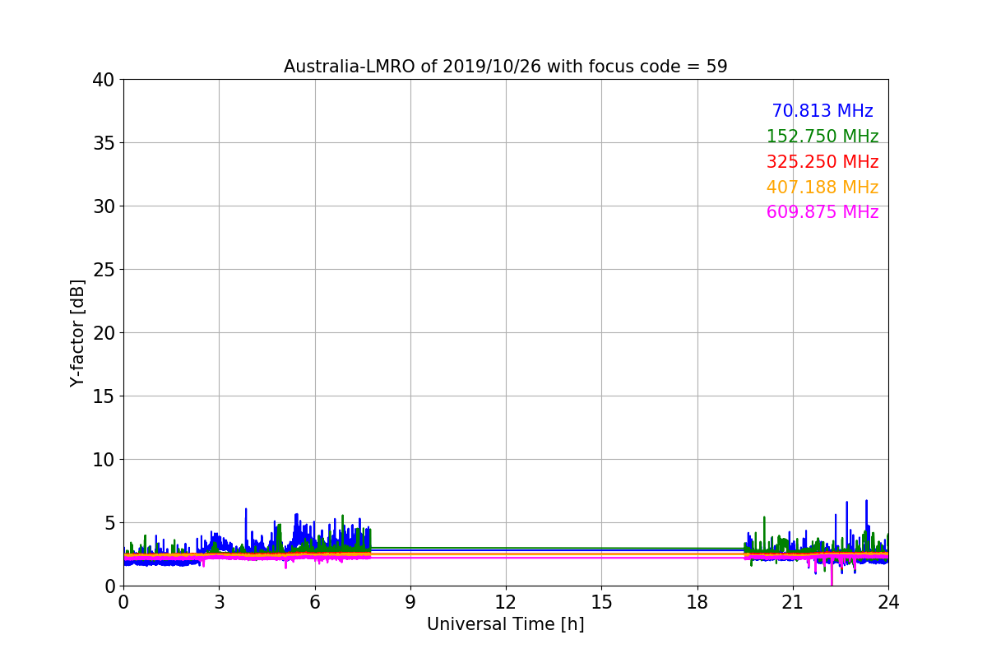Click x-axis tick label 9
The image size is (987, 658).
(x=410, y=602)
